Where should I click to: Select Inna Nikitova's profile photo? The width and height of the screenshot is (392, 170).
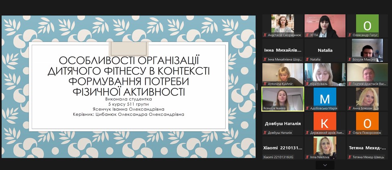tap(325, 148)
